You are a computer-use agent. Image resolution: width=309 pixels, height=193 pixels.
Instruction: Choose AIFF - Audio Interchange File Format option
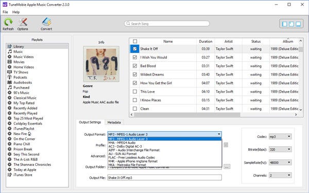click(165, 150)
